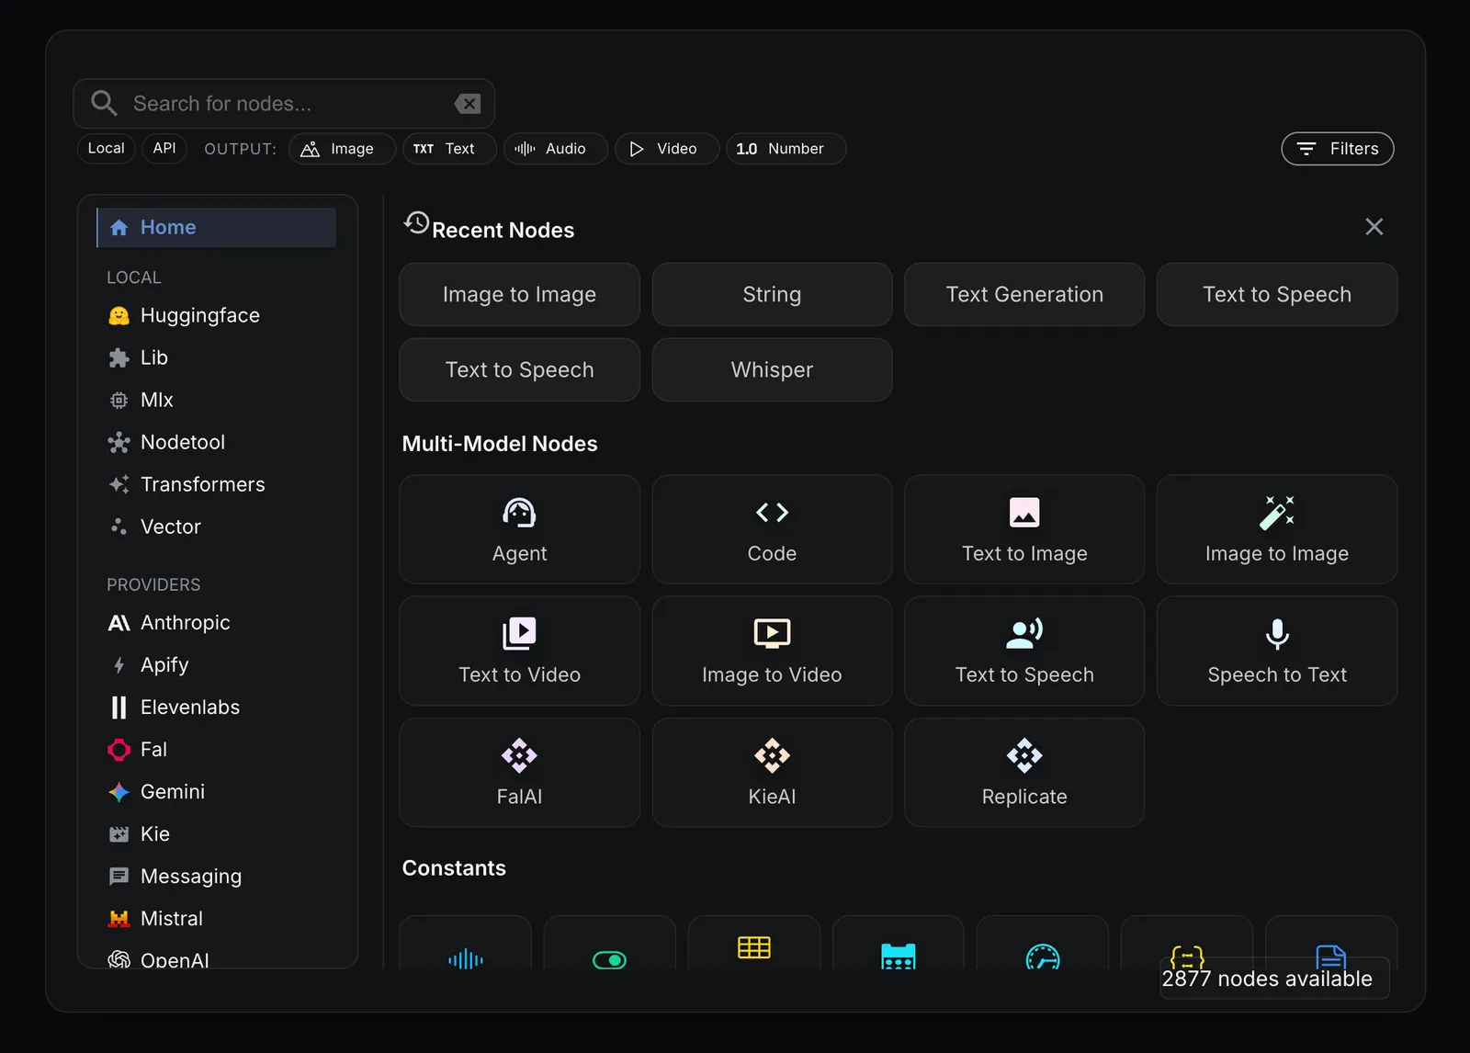Toggle the Text output filter
Image resolution: width=1470 pixels, height=1053 pixels.
pyautogui.click(x=449, y=149)
